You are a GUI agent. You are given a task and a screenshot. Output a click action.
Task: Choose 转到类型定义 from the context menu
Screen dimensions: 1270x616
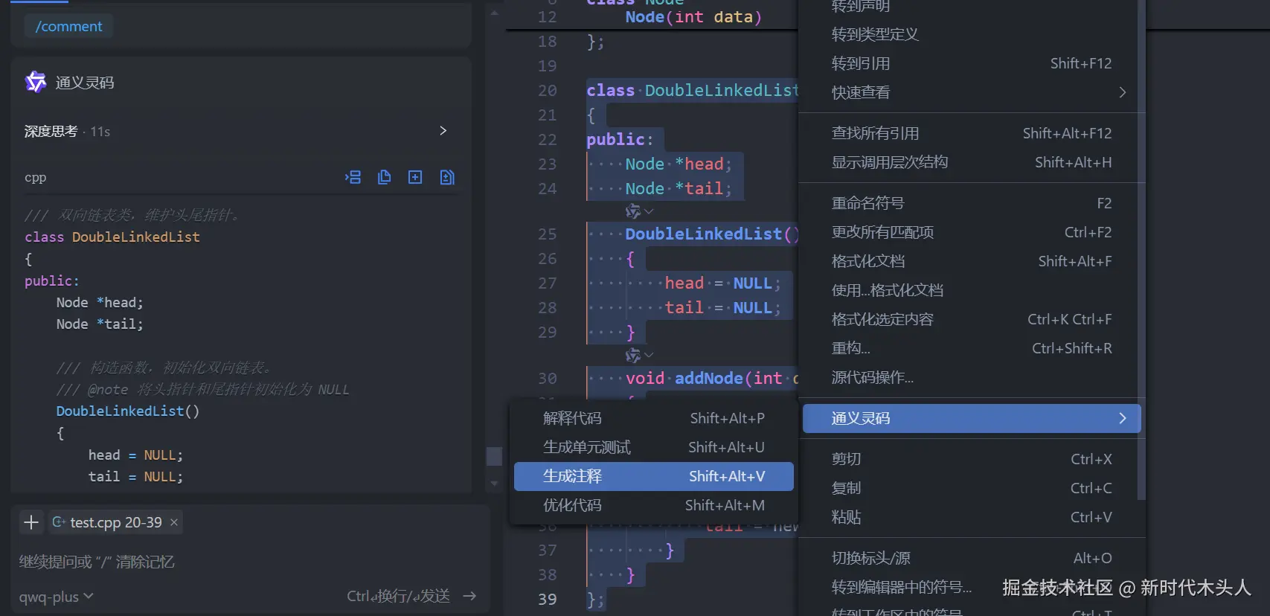[x=972, y=34]
